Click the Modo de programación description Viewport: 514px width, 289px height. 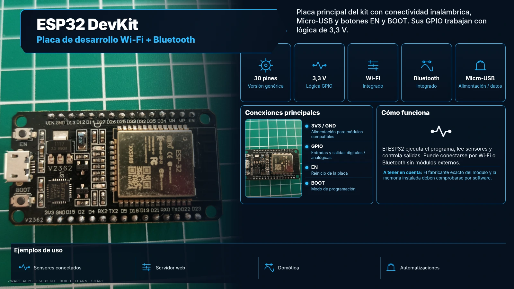click(x=333, y=189)
